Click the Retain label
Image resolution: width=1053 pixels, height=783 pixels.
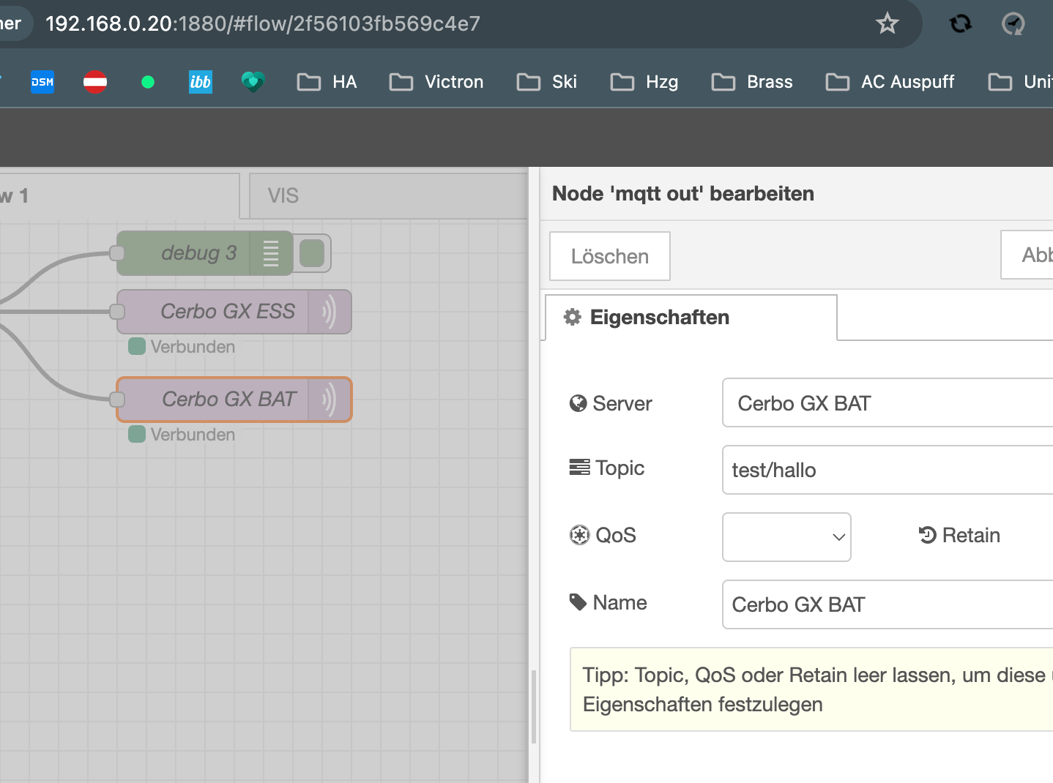click(x=971, y=536)
